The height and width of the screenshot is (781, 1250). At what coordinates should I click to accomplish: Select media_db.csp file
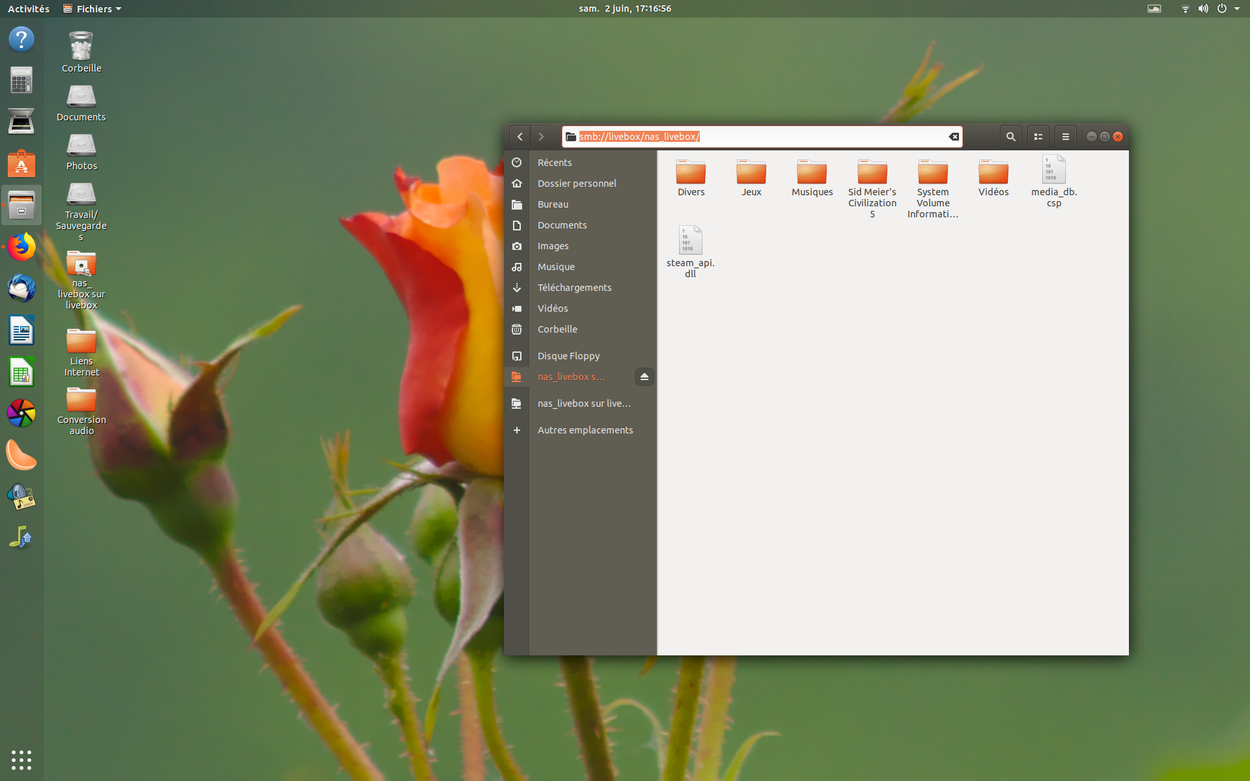click(1054, 182)
